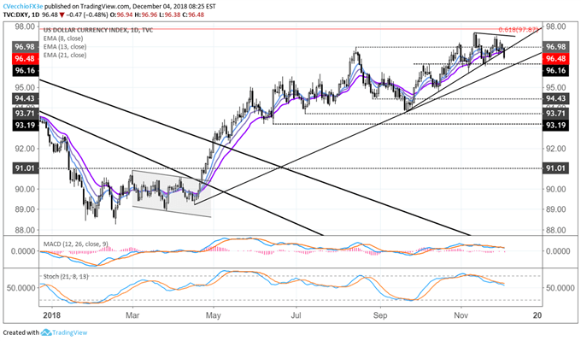Click the red down-triangle change indicator

pyautogui.click(x=62, y=15)
